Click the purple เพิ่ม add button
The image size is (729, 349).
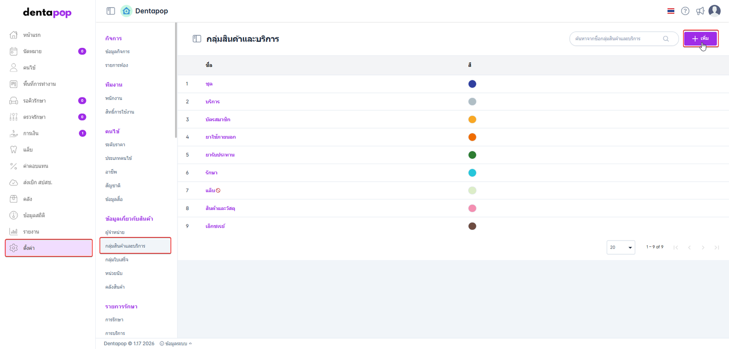point(700,39)
